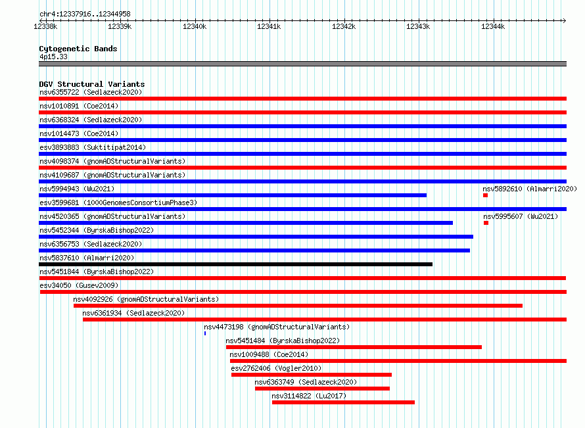Click the blue bar under nsv1014473 (Coe2014)
Viewport: 585px width, 428px height.
(302, 140)
